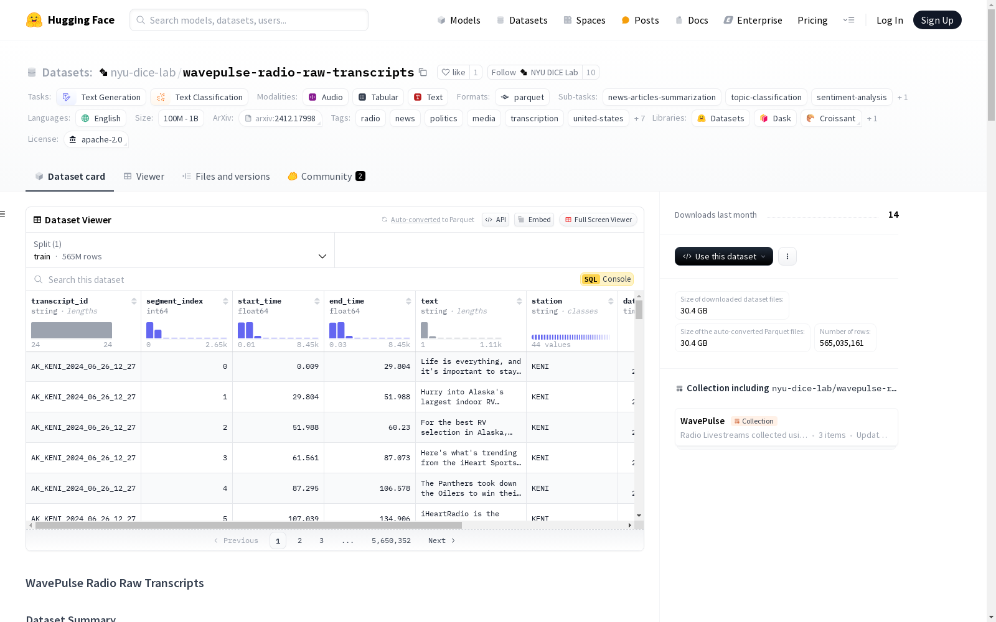Switch to the Dataset card tab

(70, 177)
